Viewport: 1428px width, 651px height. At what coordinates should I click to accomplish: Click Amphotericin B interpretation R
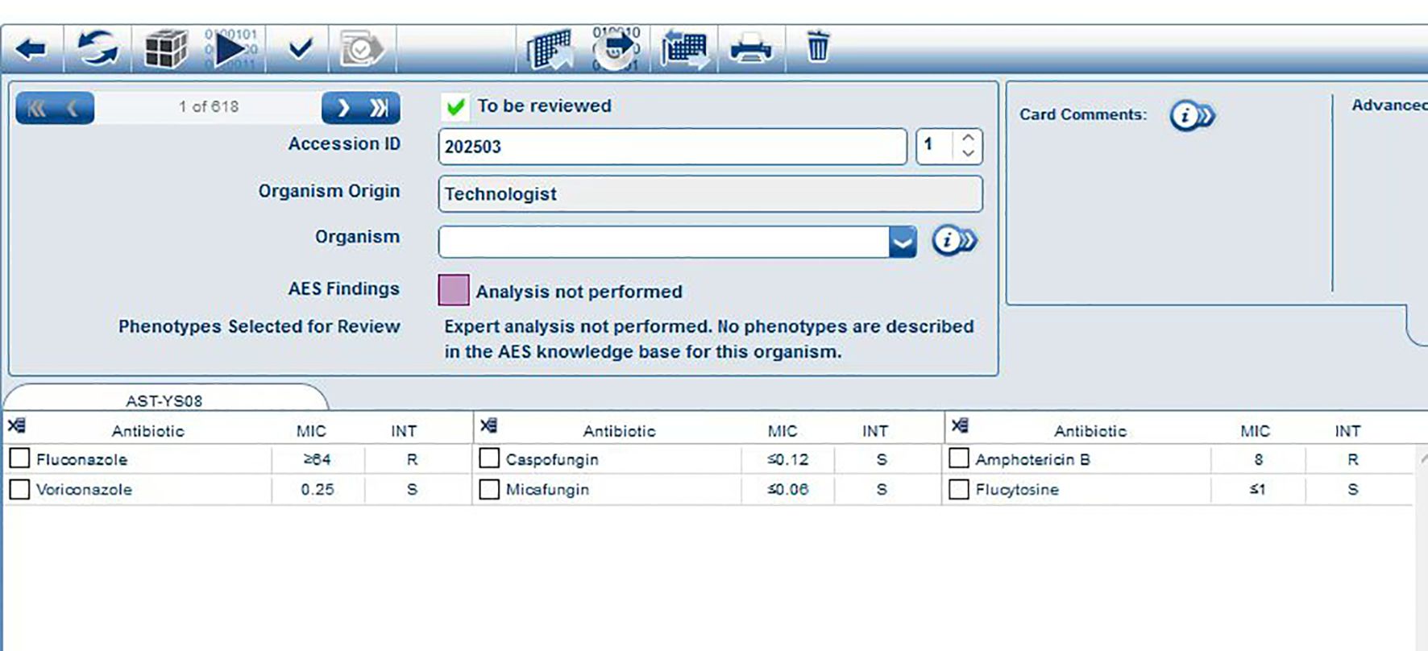pyautogui.click(x=1353, y=459)
